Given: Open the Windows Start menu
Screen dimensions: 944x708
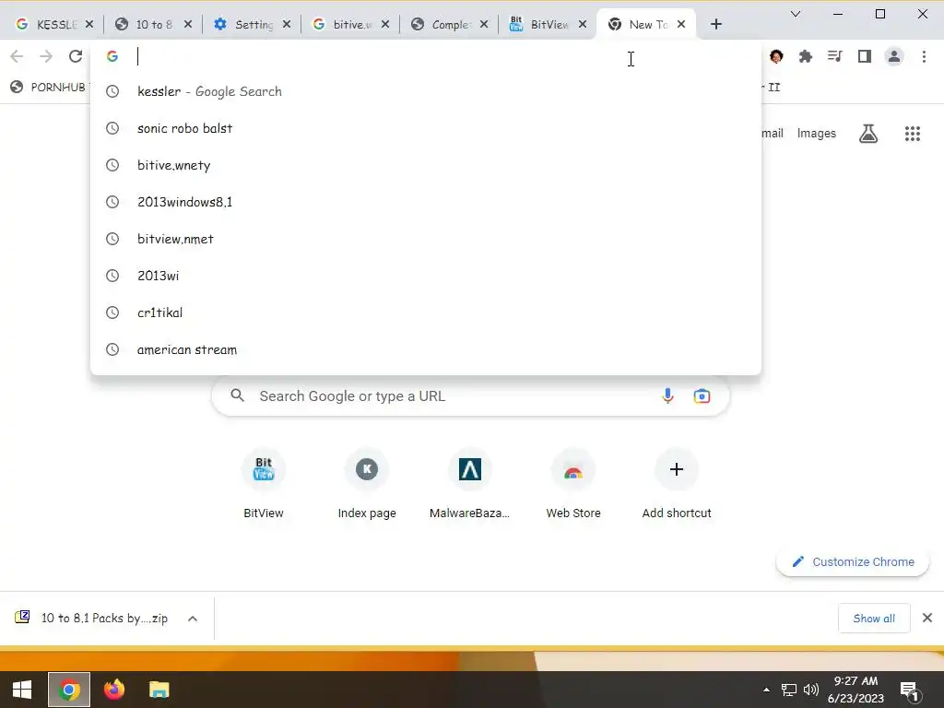Looking at the screenshot, I should click(x=22, y=690).
